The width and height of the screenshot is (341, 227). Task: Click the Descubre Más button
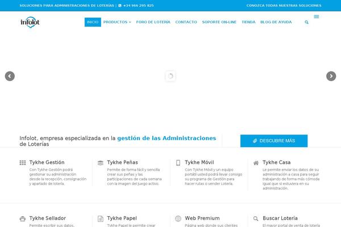click(x=274, y=141)
